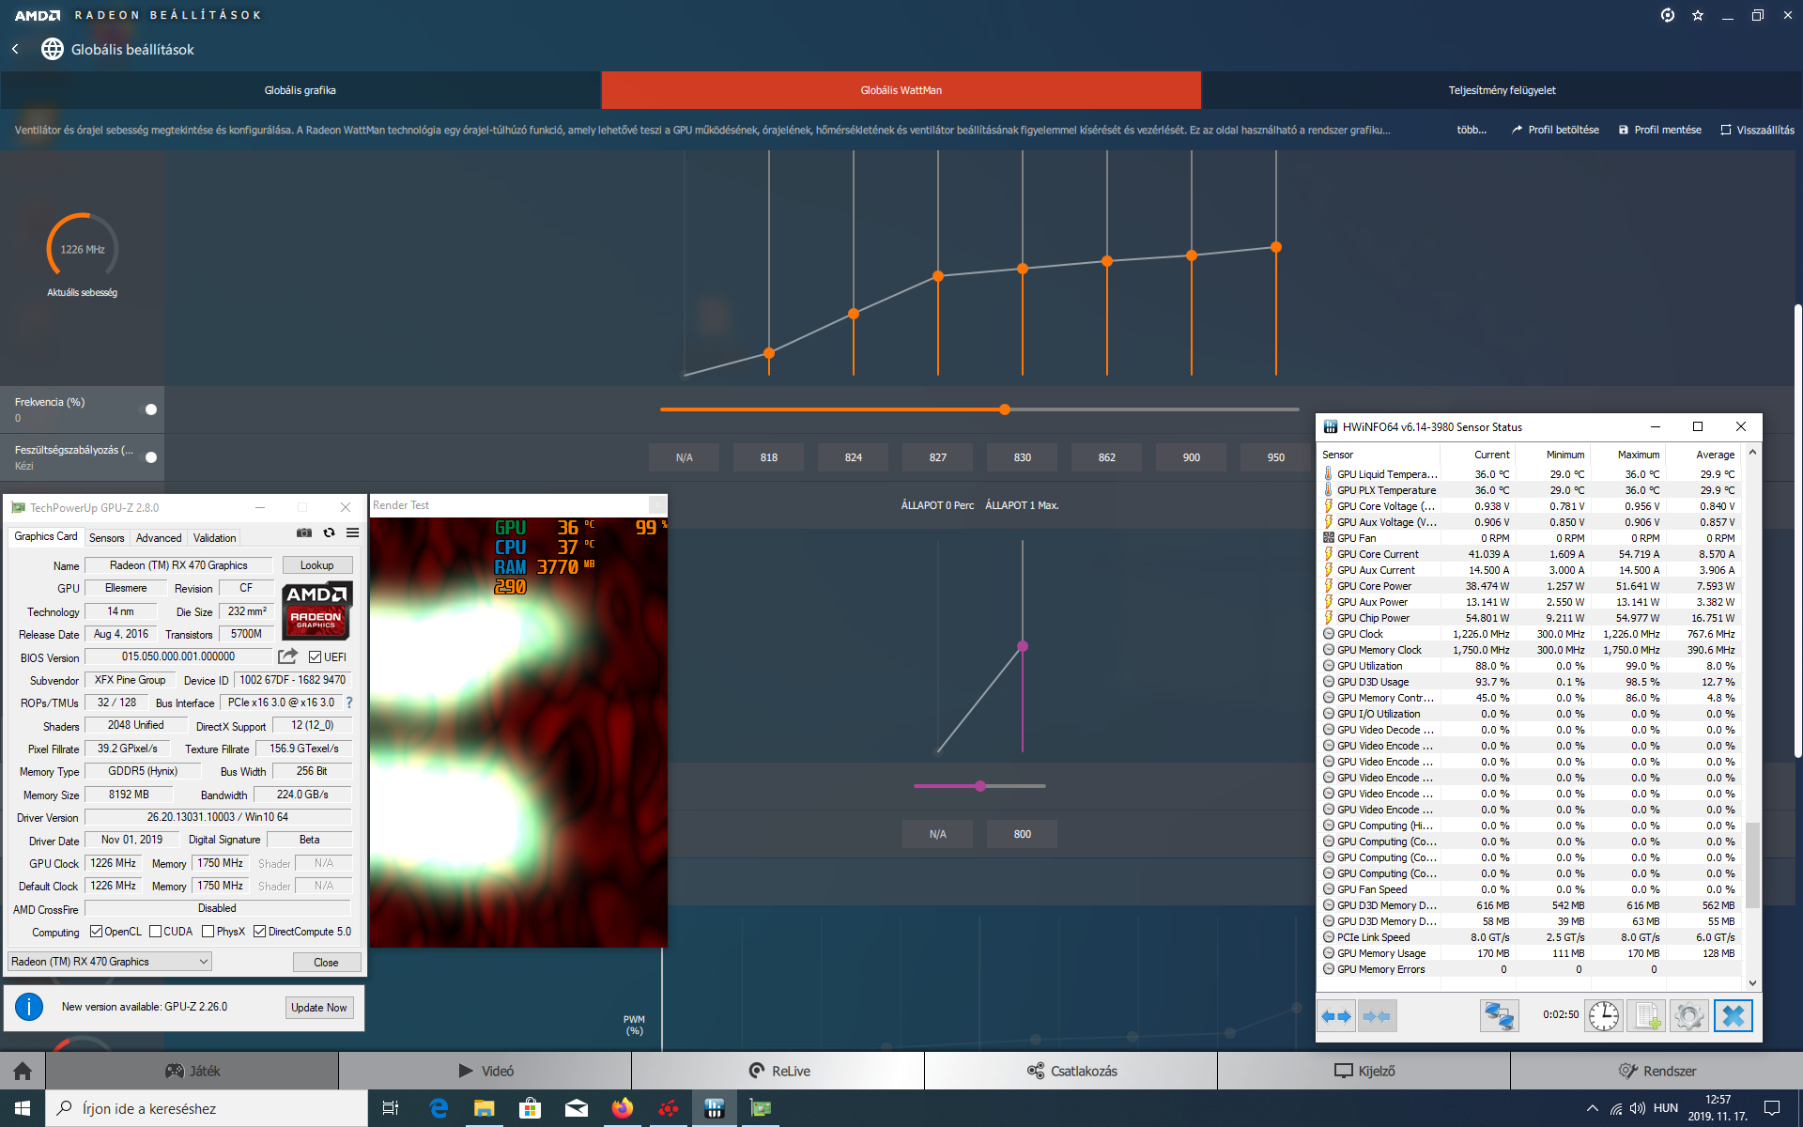
Task: Toggle the Feszültségszabályozás switch
Action: 150,457
